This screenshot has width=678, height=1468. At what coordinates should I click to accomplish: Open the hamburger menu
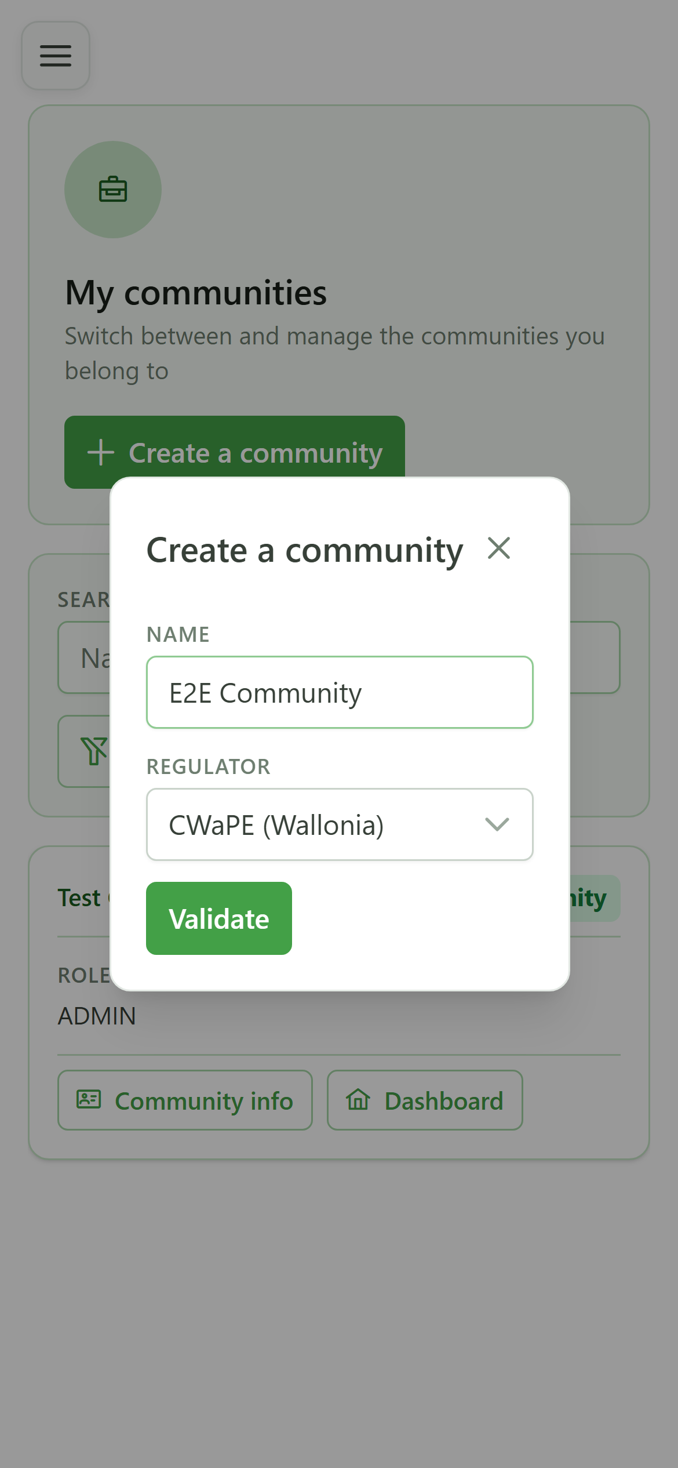click(56, 56)
